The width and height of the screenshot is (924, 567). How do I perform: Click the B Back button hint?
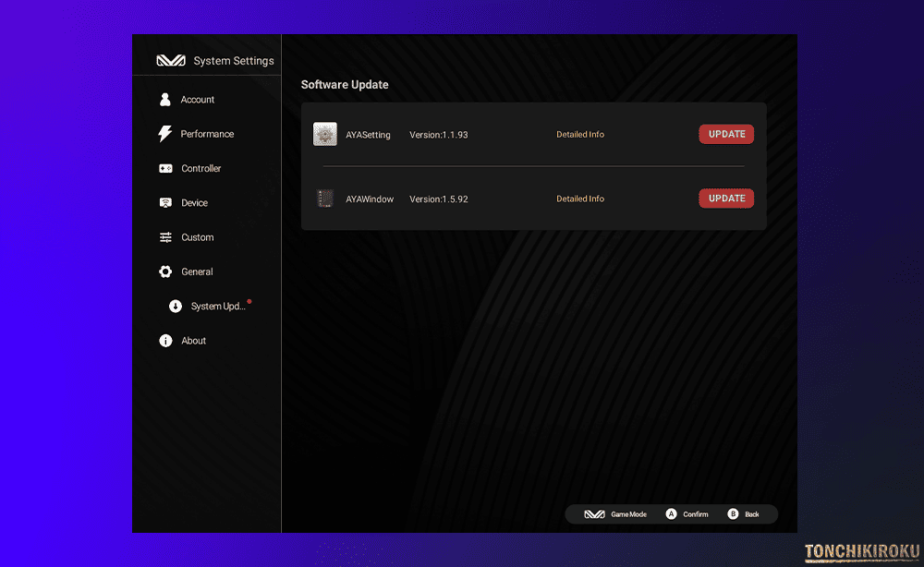[733, 514]
